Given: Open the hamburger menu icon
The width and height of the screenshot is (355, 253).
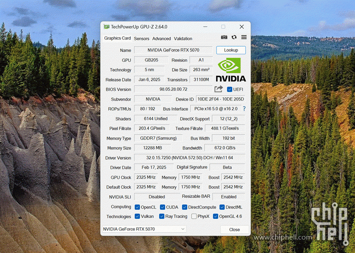Looking at the screenshot, I should [244, 37].
